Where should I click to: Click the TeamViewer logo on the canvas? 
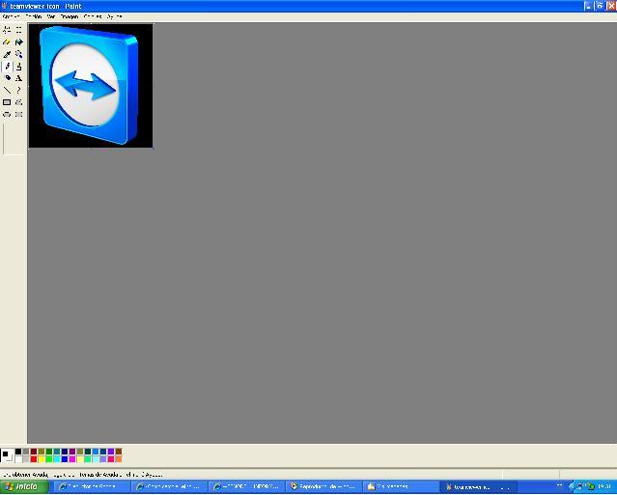click(89, 85)
